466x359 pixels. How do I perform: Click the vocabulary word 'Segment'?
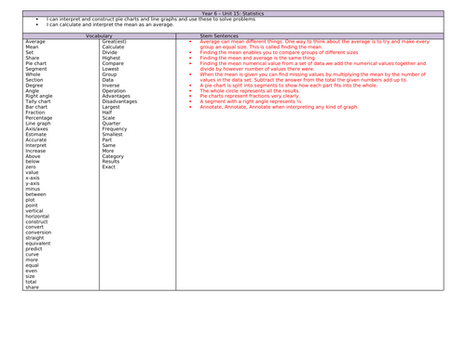pyautogui.click(x=36, y=69)
